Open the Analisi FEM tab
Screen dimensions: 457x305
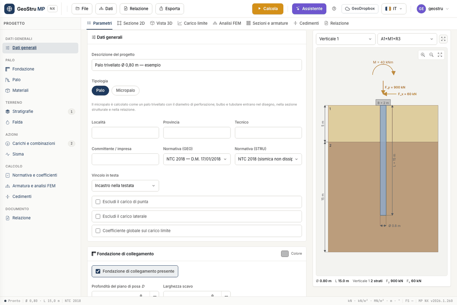click(x=227, y=23)
